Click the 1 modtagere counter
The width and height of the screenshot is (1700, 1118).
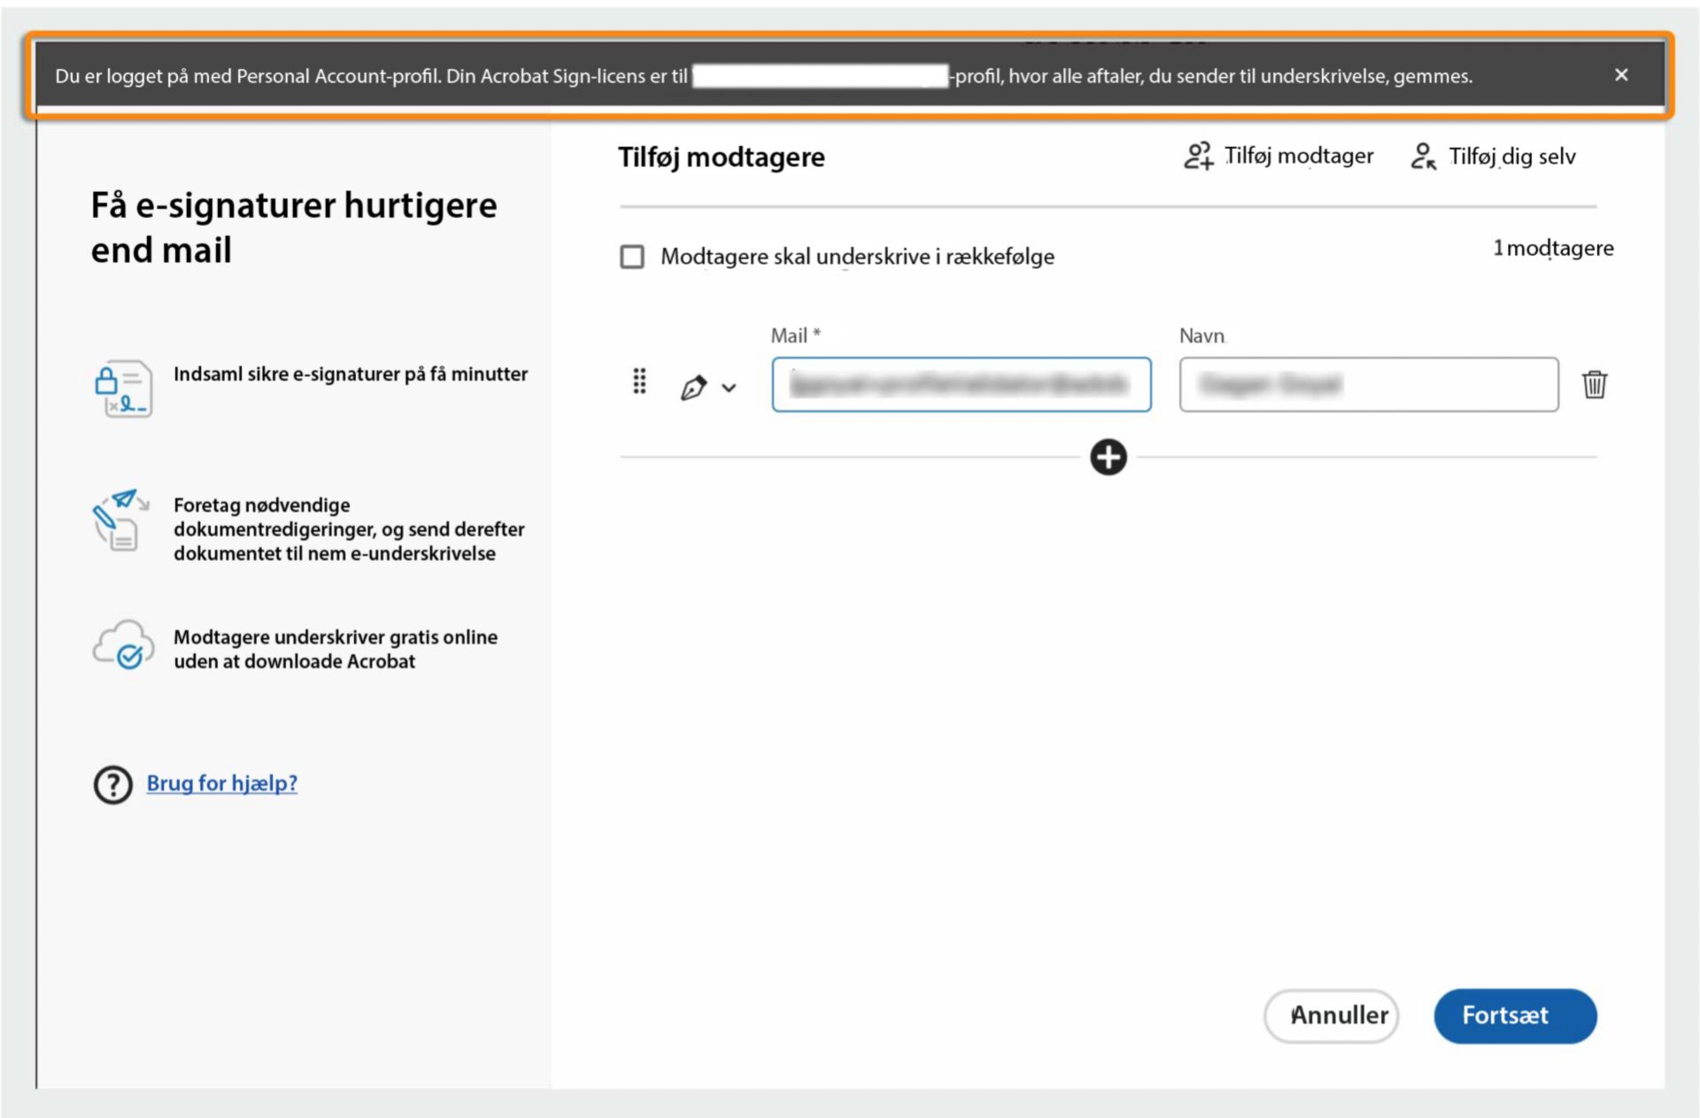pos(1553,249)
